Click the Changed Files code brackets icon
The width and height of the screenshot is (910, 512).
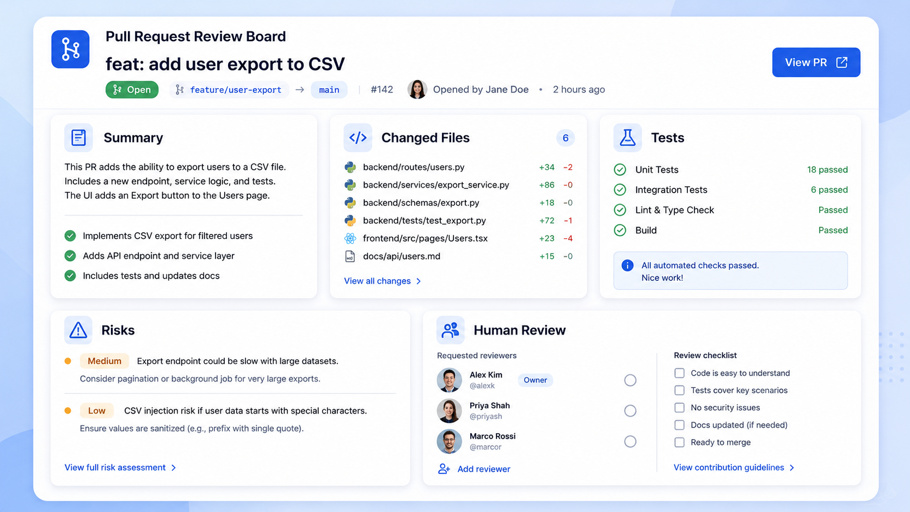coord(358,138)
